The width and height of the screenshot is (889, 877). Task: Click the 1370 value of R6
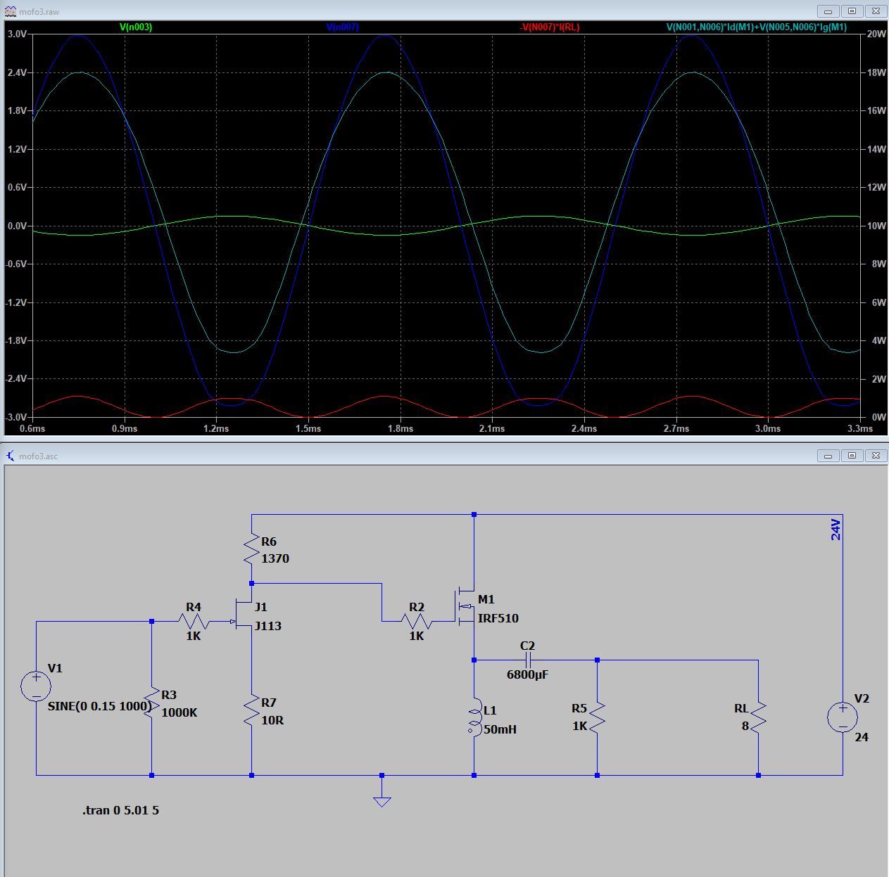click(x=275, y=558)
